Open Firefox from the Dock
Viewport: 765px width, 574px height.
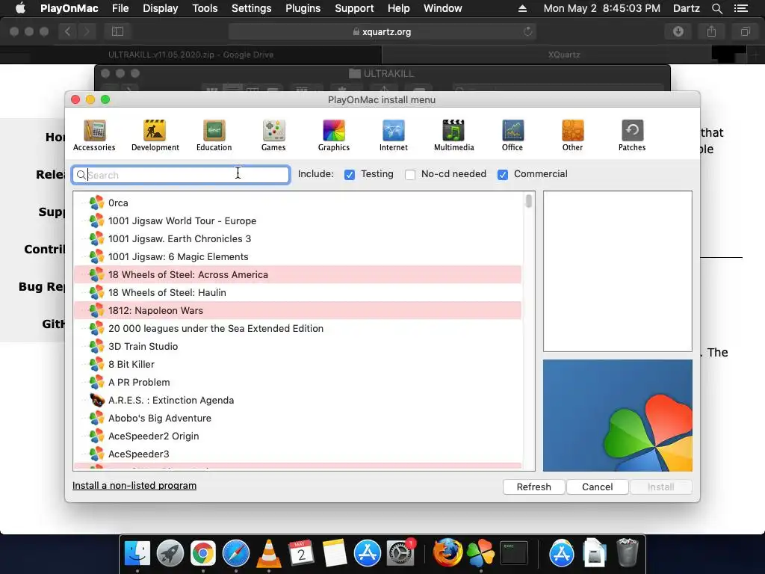pos(447,554)
